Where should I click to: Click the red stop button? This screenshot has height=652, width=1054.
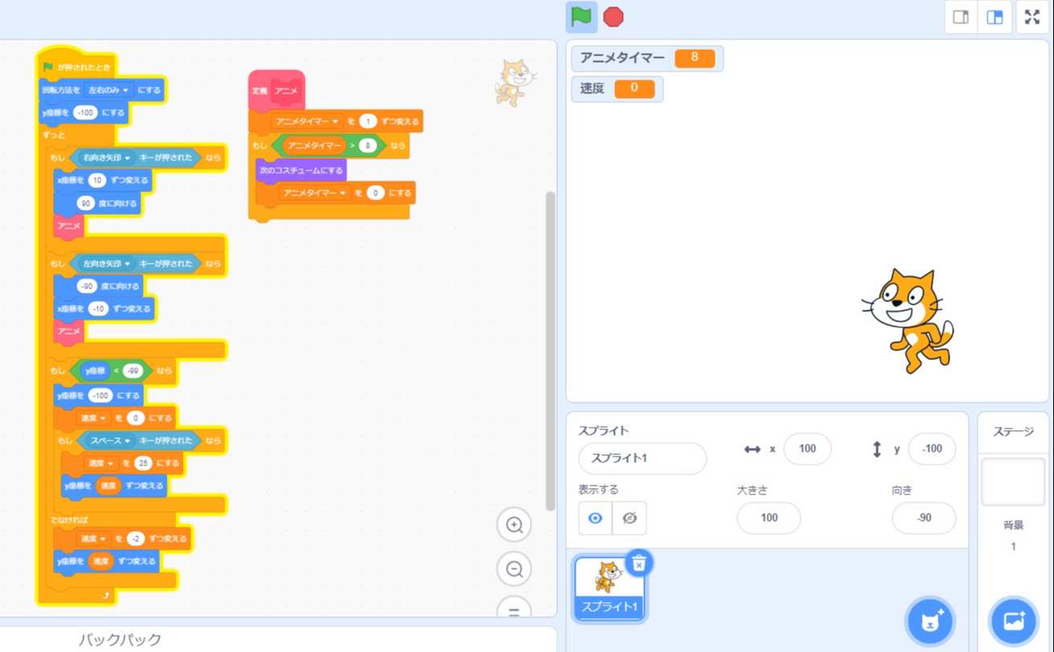pos(613,17)
